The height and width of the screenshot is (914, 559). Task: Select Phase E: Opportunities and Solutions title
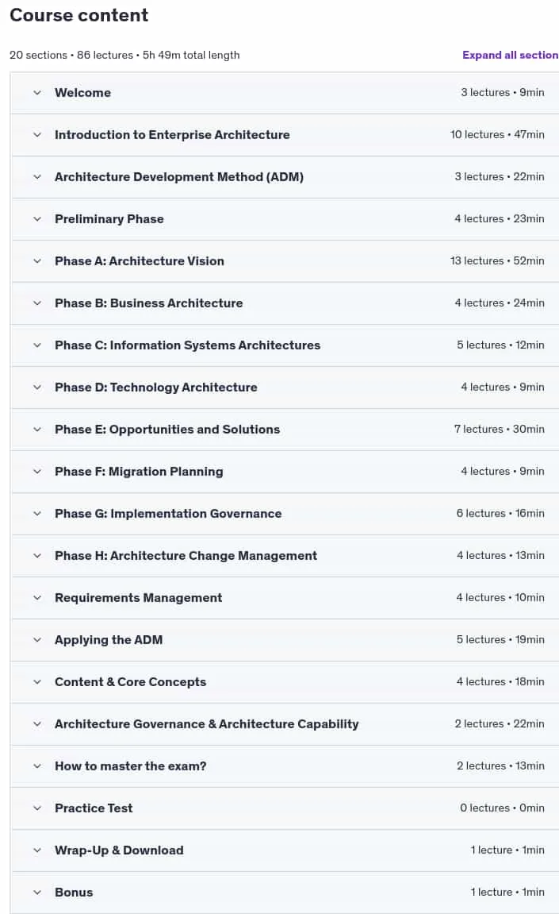(x=167, y=430)
